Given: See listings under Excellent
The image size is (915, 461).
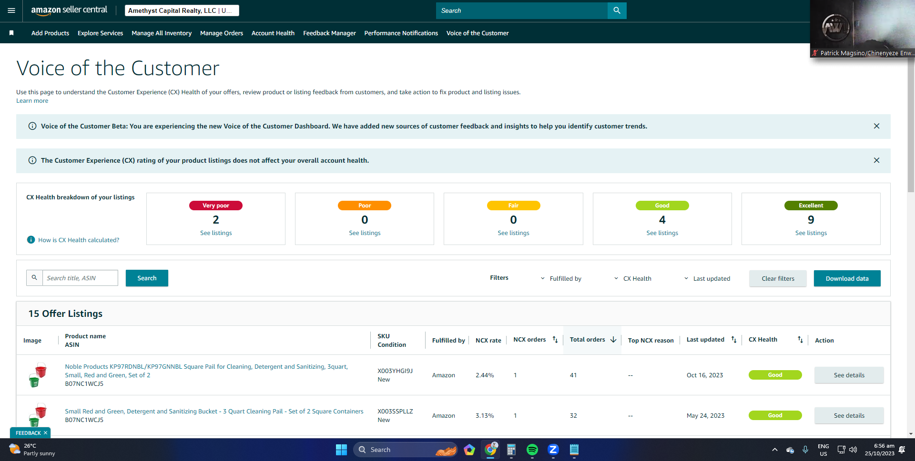Looking at the screenshot, I should tap(811, 233).
